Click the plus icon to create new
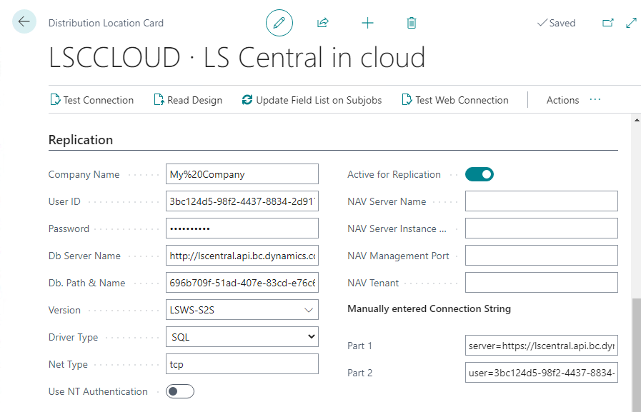The height and width of the screenshot is (412, 641). (367, 23)
